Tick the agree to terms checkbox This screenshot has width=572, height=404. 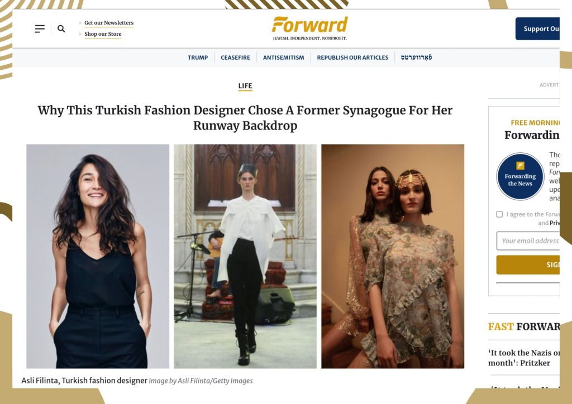[499, 214]
